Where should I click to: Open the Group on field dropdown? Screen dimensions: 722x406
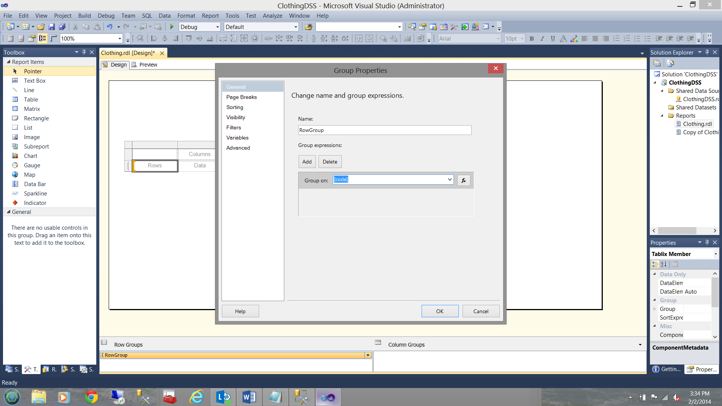pos(450,180)
